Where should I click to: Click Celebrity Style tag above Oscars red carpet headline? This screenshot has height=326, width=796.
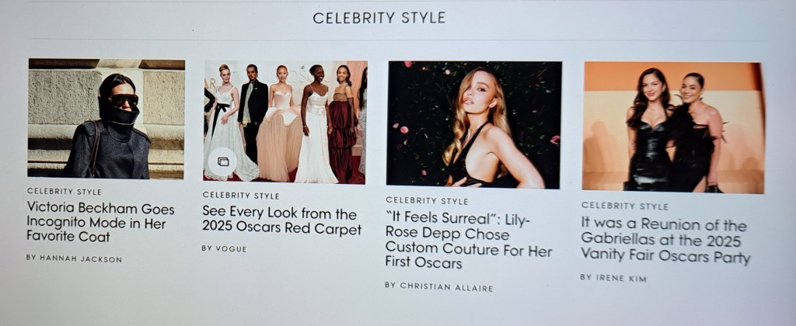click(241, 195)
